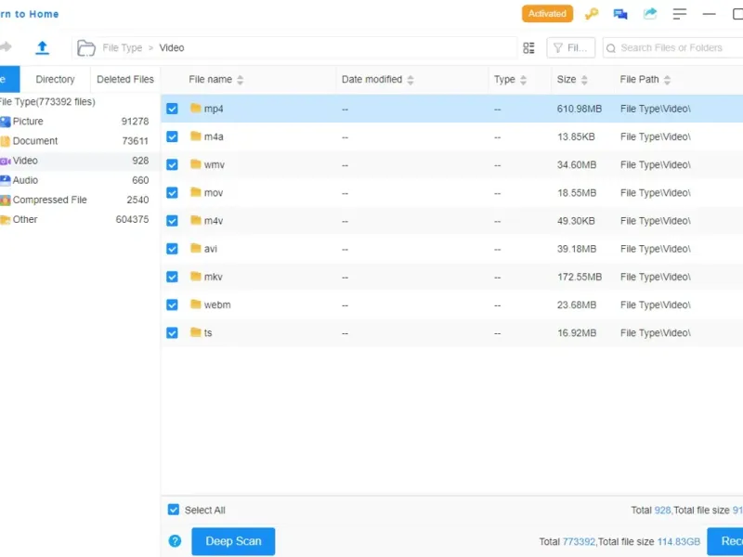Switch view with the list layout icon
The height and width of the screenshot is (557, 743).
528,48
